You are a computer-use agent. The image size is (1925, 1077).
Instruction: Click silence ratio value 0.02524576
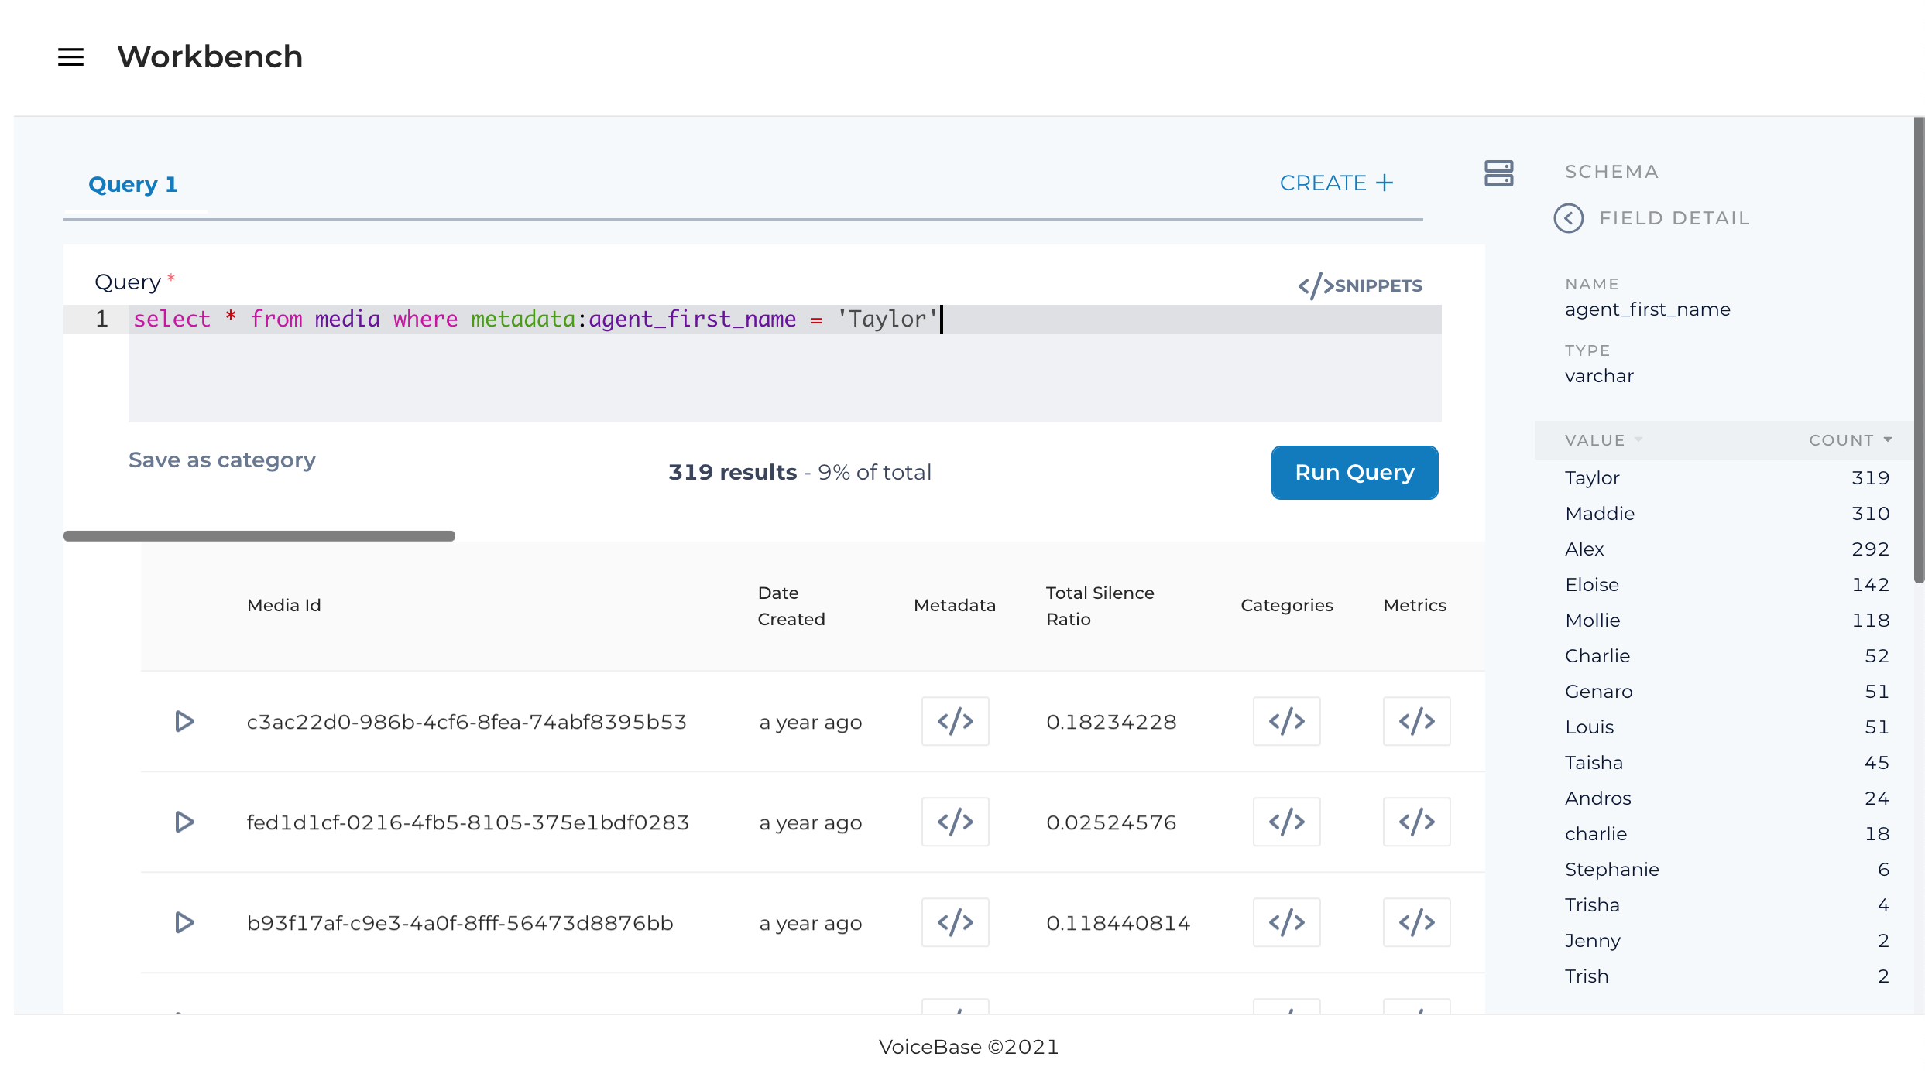(x=1111, y=823)
